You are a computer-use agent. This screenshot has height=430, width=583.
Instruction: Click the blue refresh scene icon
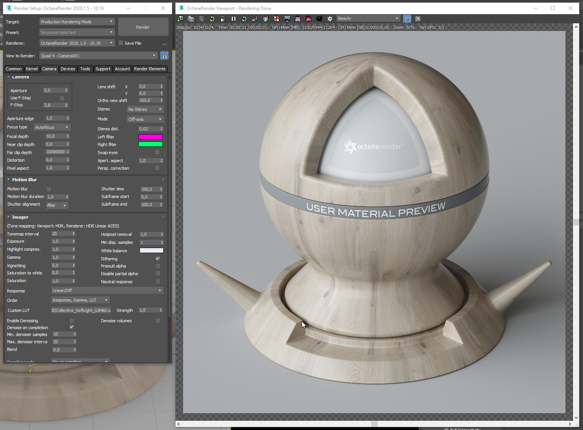click(x=244, y=19)
